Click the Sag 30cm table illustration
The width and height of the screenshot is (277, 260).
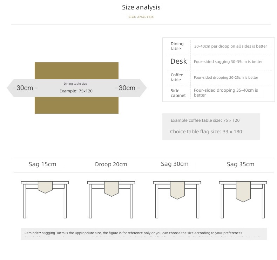(177, 200)
